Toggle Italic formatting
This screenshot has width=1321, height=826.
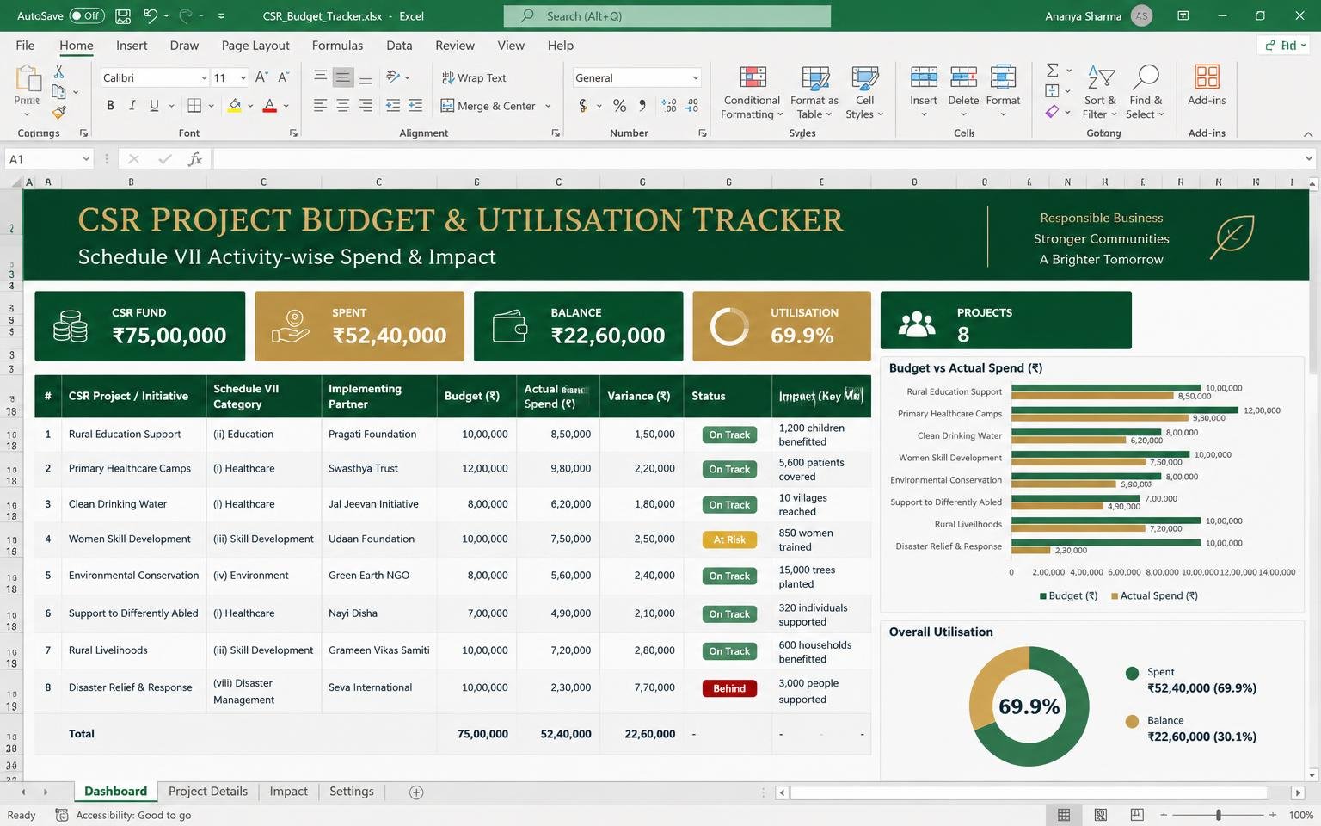[132, 106]
